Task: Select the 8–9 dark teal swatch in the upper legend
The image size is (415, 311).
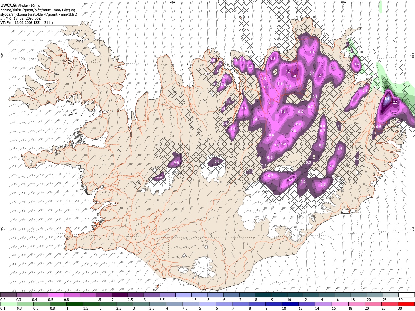Action: (263, 295)
